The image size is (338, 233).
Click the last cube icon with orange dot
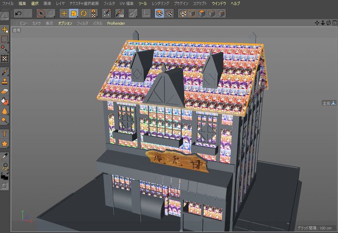(221, 13)
